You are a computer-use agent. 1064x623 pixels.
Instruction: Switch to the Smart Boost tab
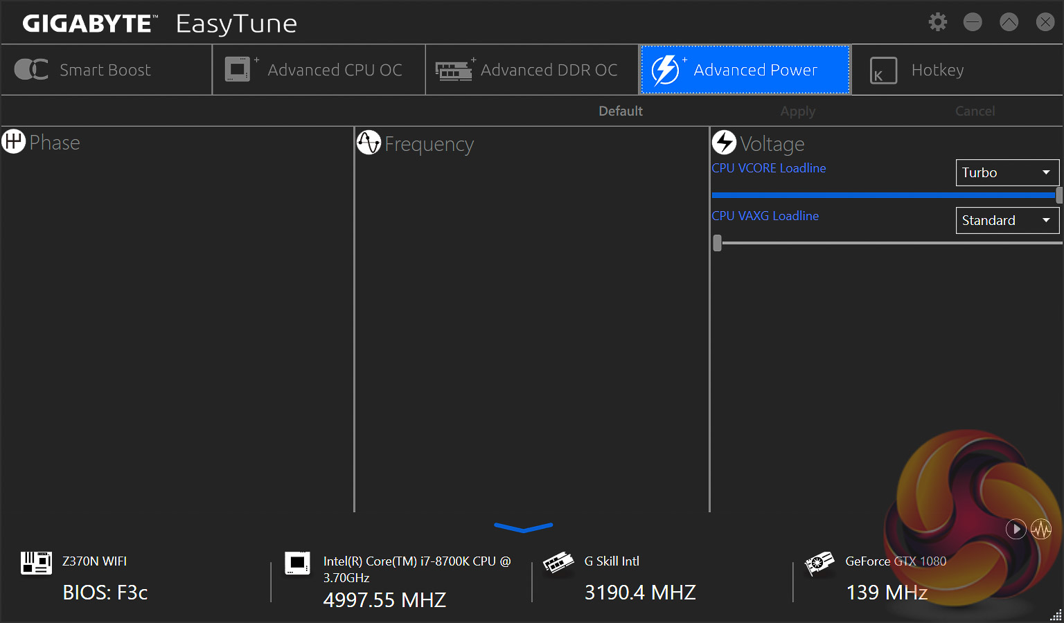(107, 70)
